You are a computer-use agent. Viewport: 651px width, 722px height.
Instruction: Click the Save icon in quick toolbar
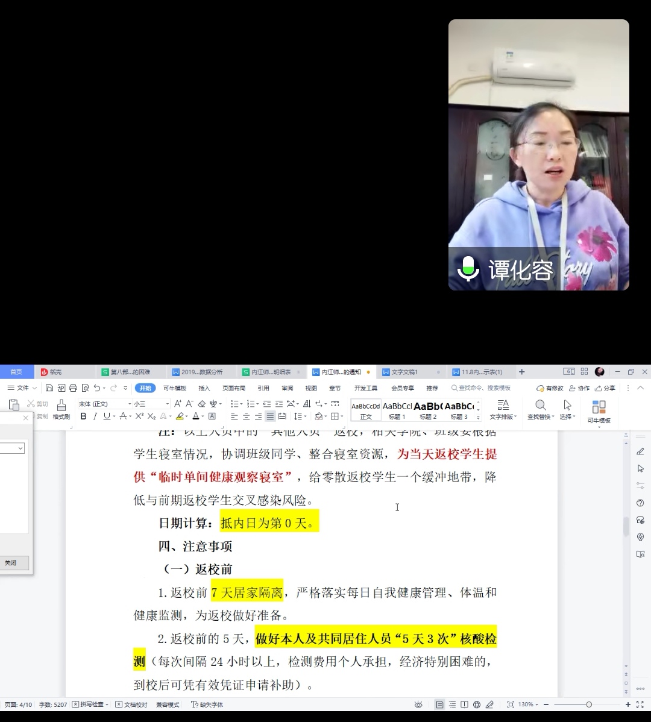point(49,388)
